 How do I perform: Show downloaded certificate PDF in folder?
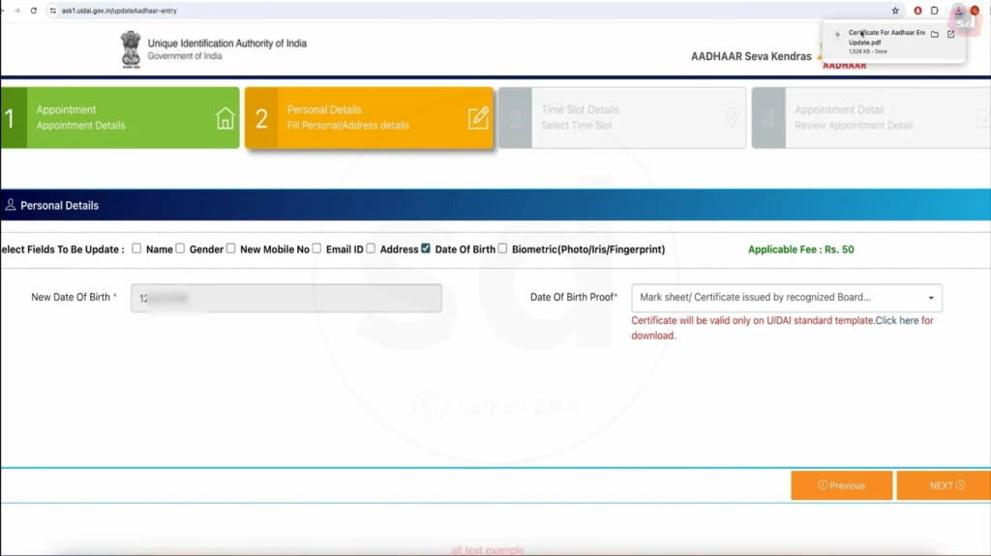935,34
